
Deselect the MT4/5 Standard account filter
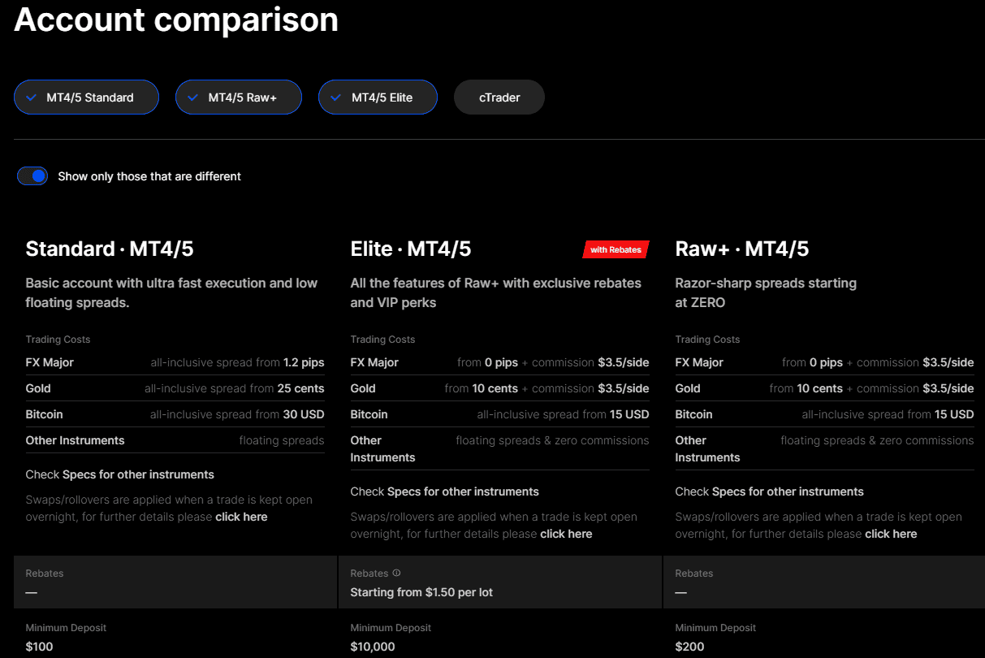click(86, 97)
